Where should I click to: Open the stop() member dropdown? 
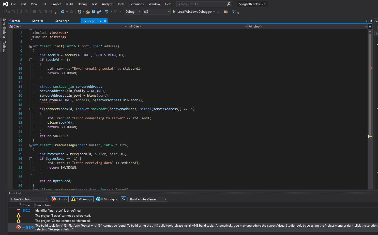tap(308, 26)
